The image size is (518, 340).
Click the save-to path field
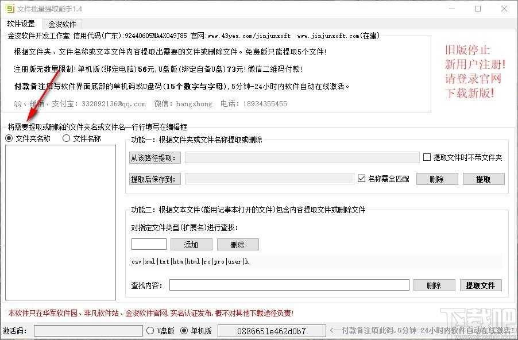[x=269, y=179]
